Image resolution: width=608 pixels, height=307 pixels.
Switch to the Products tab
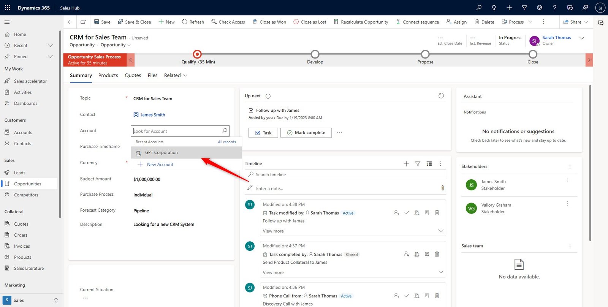[x=108, y=75]
